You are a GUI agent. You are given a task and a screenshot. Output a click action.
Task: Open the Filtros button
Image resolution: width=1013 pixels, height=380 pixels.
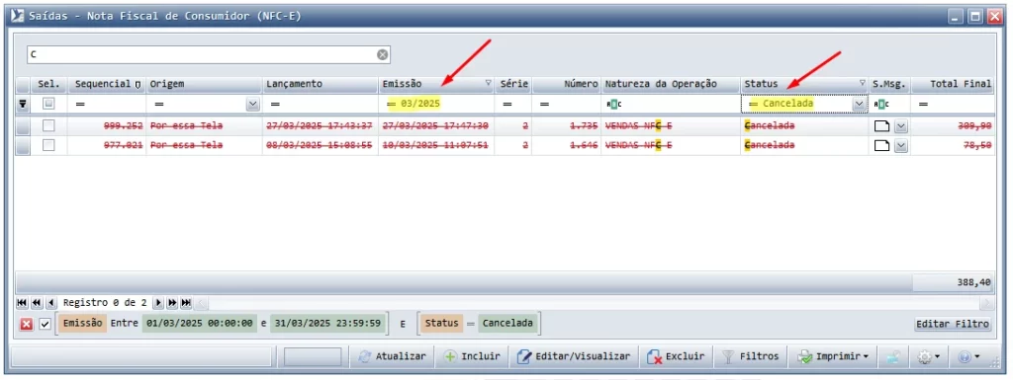[750, 356]
